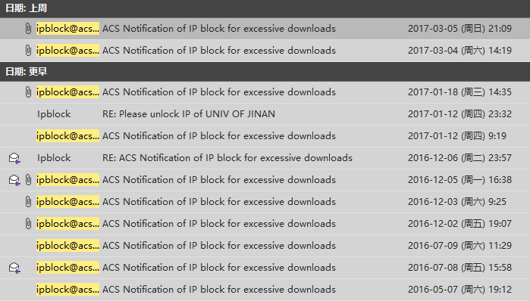Click attachment icon on 2016-12-02 email

coord(28,224)
